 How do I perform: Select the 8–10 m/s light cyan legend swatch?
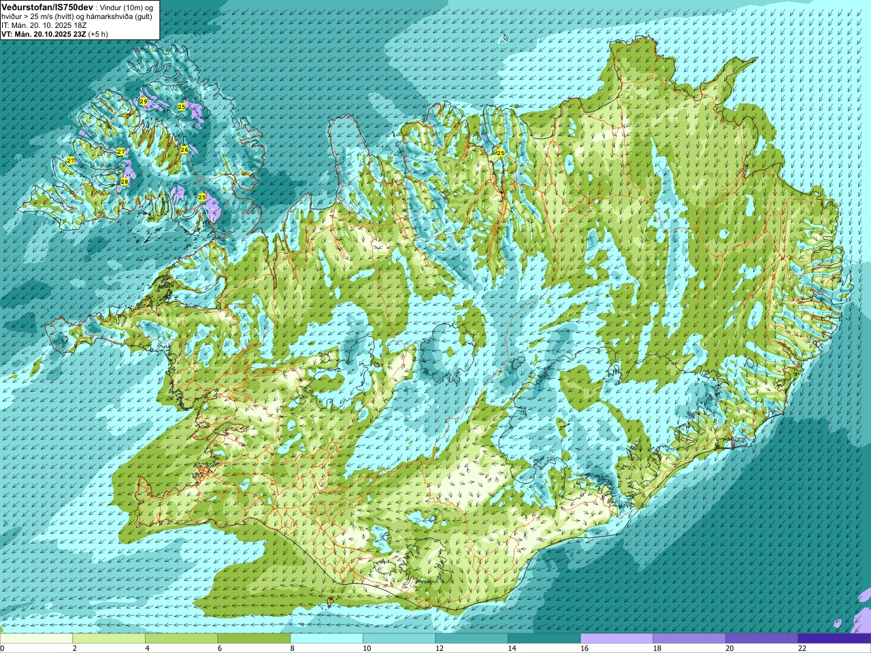point(327,639)
